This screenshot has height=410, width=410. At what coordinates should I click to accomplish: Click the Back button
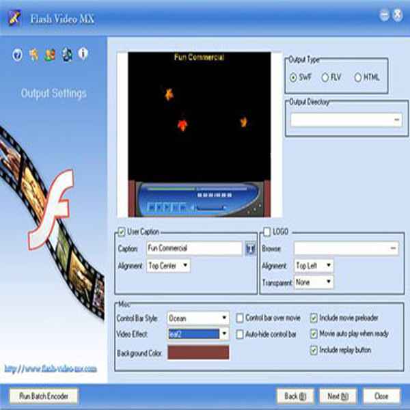pos(295,396)
